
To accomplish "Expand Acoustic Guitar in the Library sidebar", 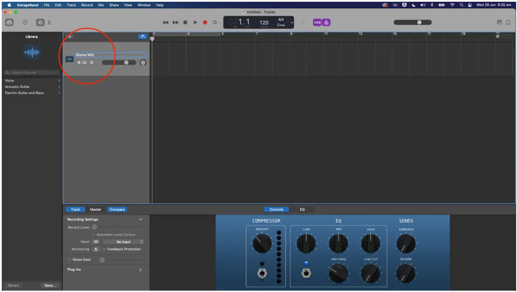I will point(31,86).
